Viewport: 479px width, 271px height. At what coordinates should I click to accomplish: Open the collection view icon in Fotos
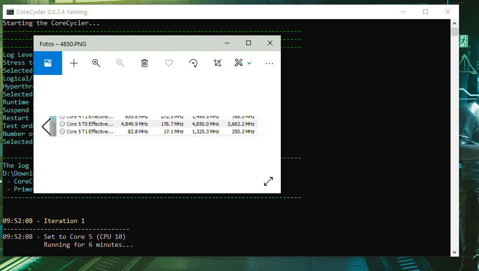(x=48, y=63)
